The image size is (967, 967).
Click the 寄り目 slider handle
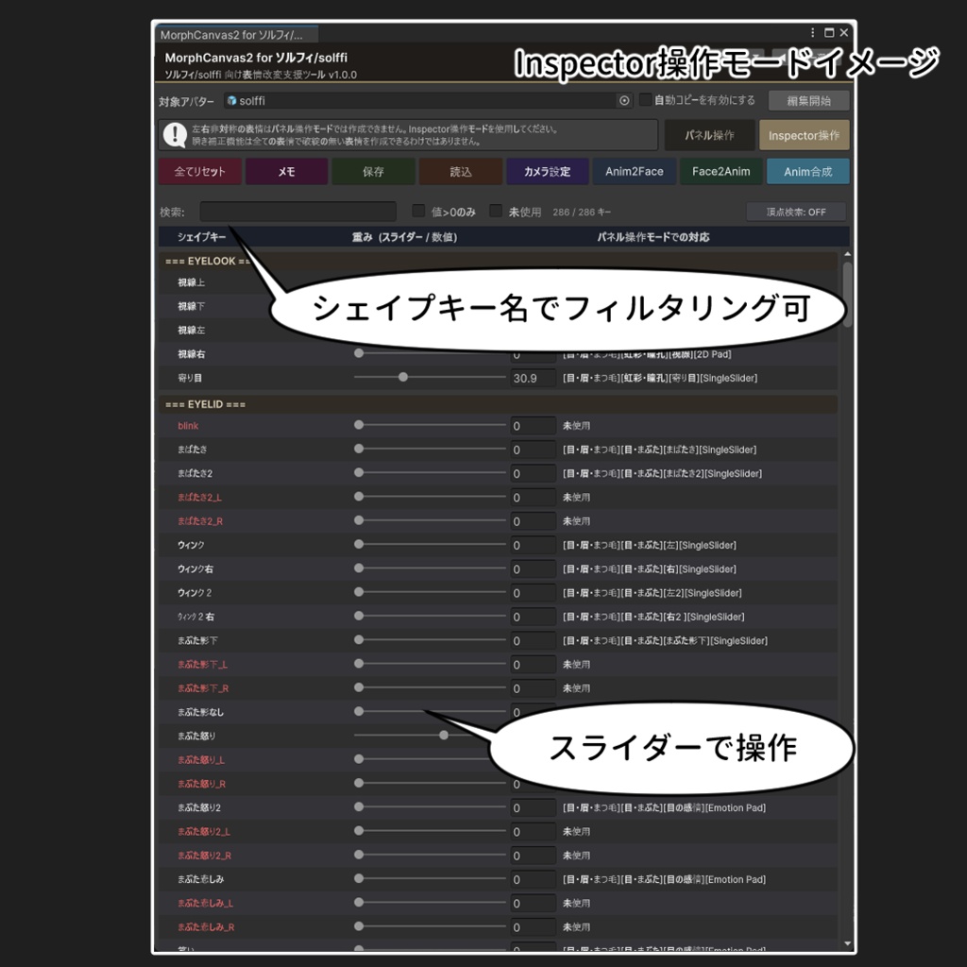coord(402,377)
